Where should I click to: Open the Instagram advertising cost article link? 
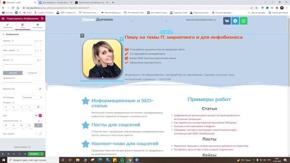point(194,126)
